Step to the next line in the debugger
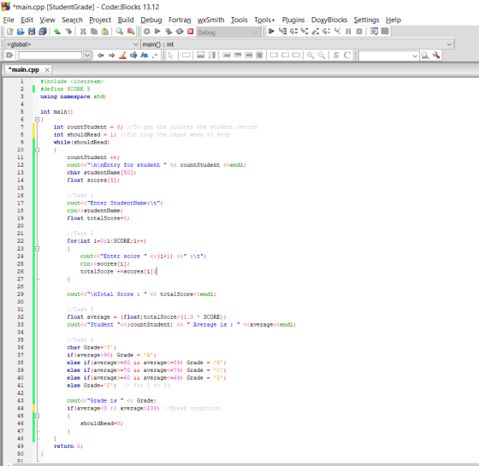This screenshot has width=479, height=466. (293, 31)
